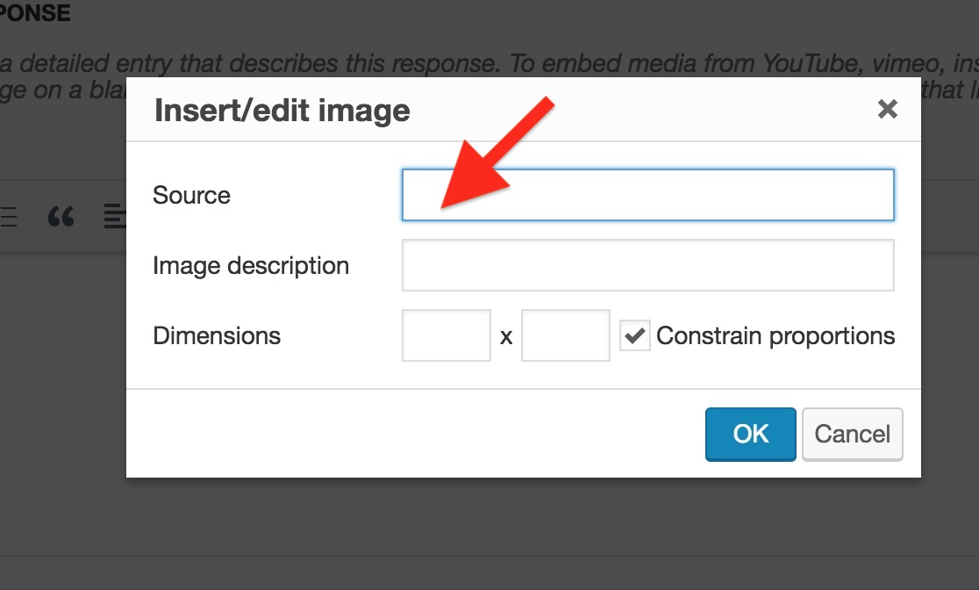The image size is (979, 590).
Task: Click the Dimensions label text
Action: pyautogui.click(x=217, y=335)
